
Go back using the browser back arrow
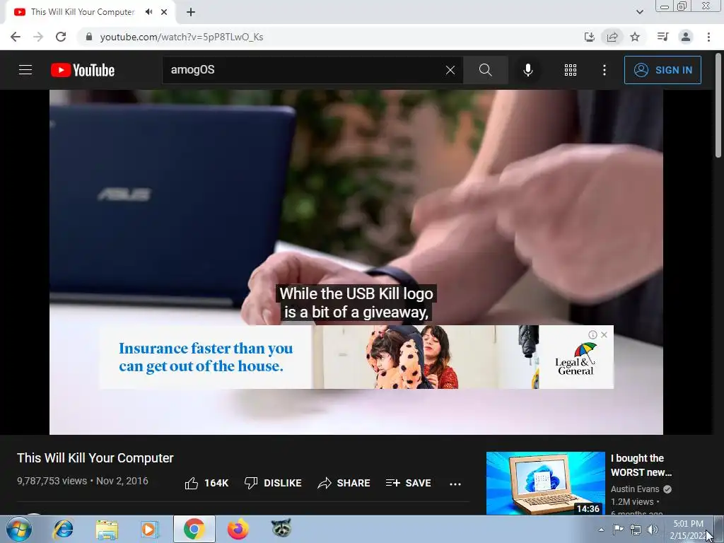16,37
